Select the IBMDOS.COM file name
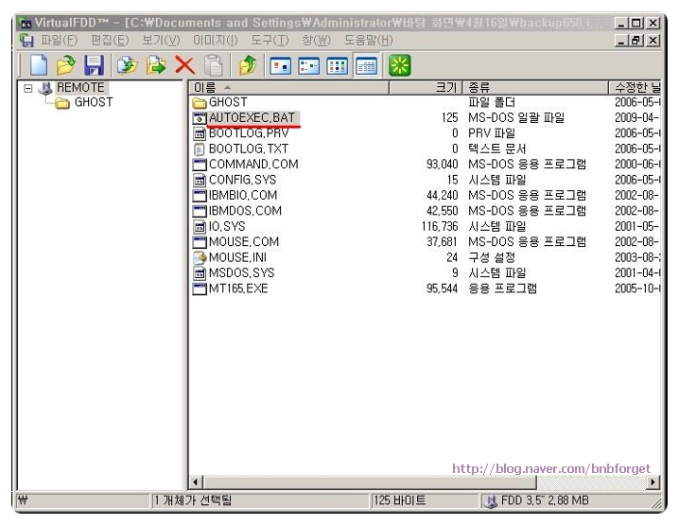 245,211
